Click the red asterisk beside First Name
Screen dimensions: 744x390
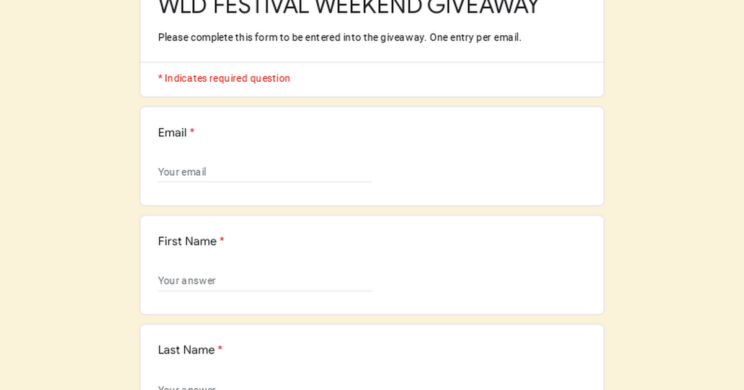click(222, 241)
